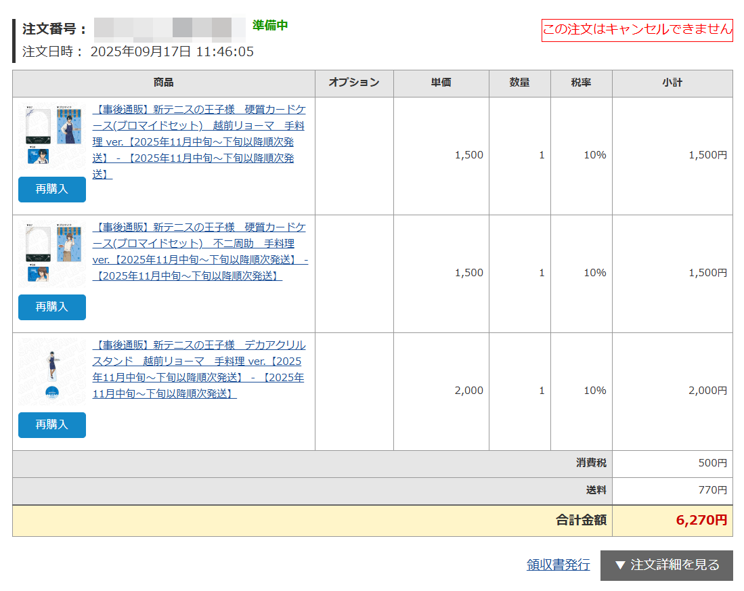Open 不二周助 硬質カードケース product link
The height and width of the screenshot is (591, 744).
pyautogui.click(x=200, y=251)
